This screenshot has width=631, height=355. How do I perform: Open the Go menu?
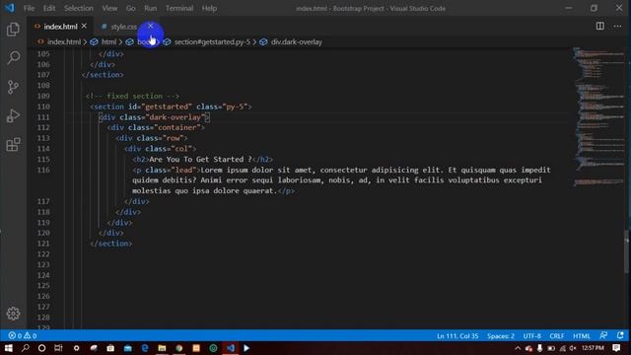[x=130, y=8]
